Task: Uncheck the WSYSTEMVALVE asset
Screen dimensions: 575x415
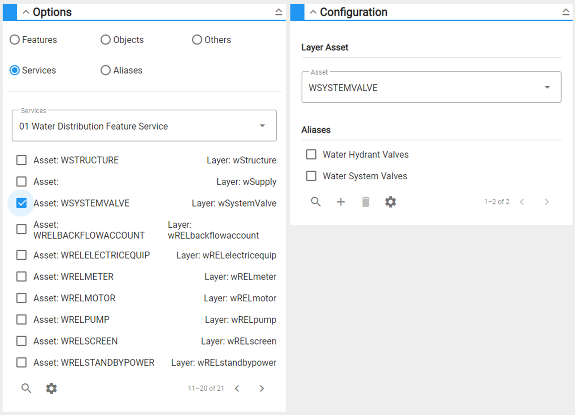Action: coord(21,203)
